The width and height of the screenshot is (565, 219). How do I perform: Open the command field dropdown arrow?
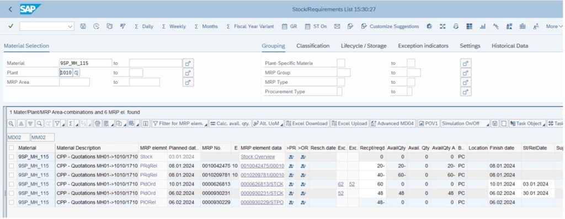tap(70, 26)
